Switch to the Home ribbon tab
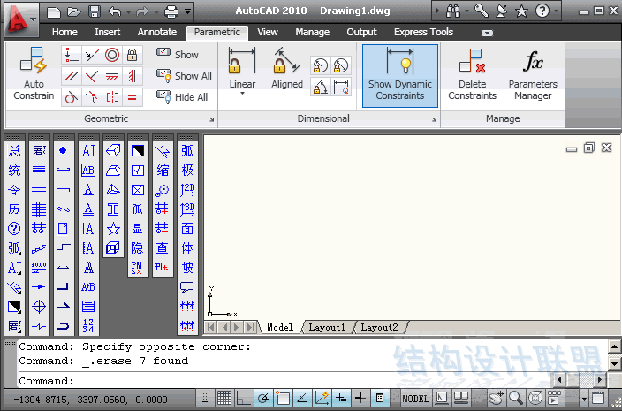The width and height of the screenshot is (622, 411). (x=64, y=32)
